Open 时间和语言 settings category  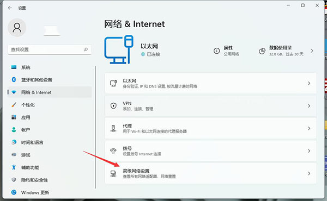(50, 142)
